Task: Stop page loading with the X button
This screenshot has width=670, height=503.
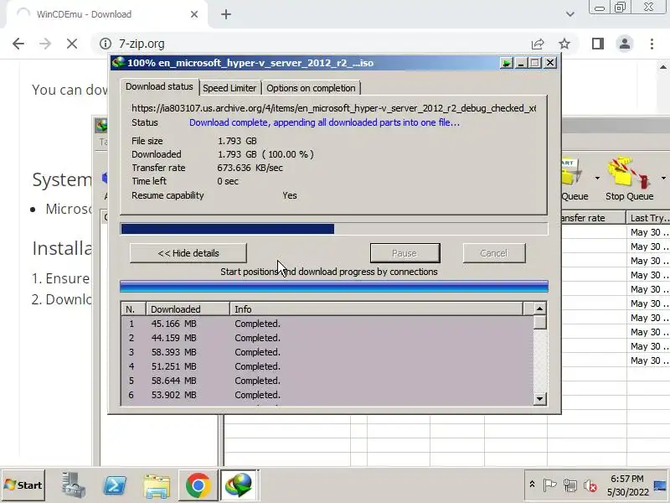Action: [x=72, y=44]
